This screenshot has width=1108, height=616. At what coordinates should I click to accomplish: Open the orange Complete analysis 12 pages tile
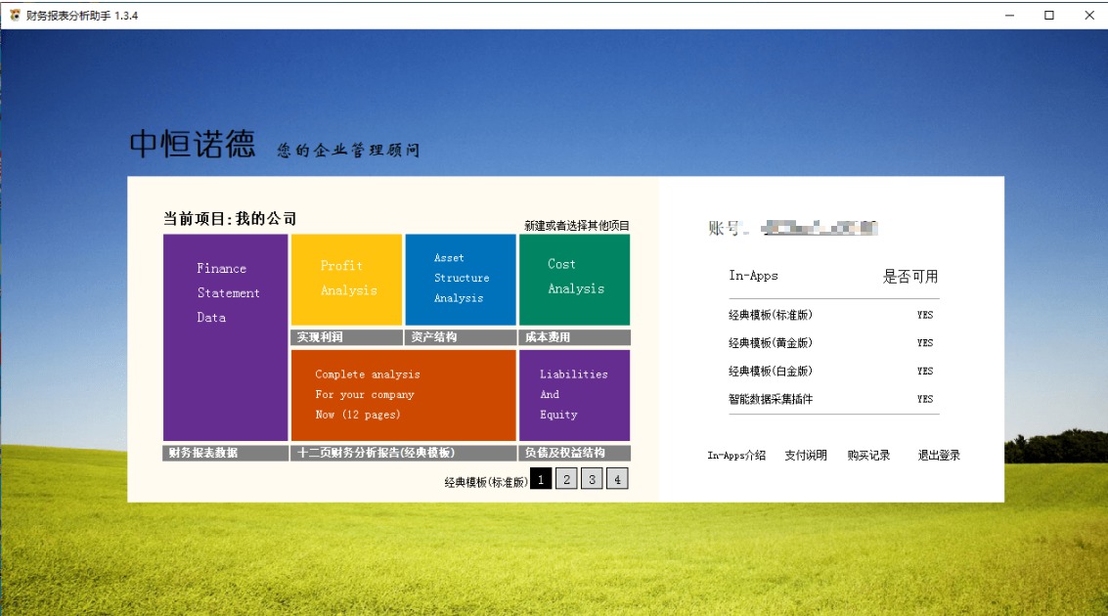[x=404, y=396]
